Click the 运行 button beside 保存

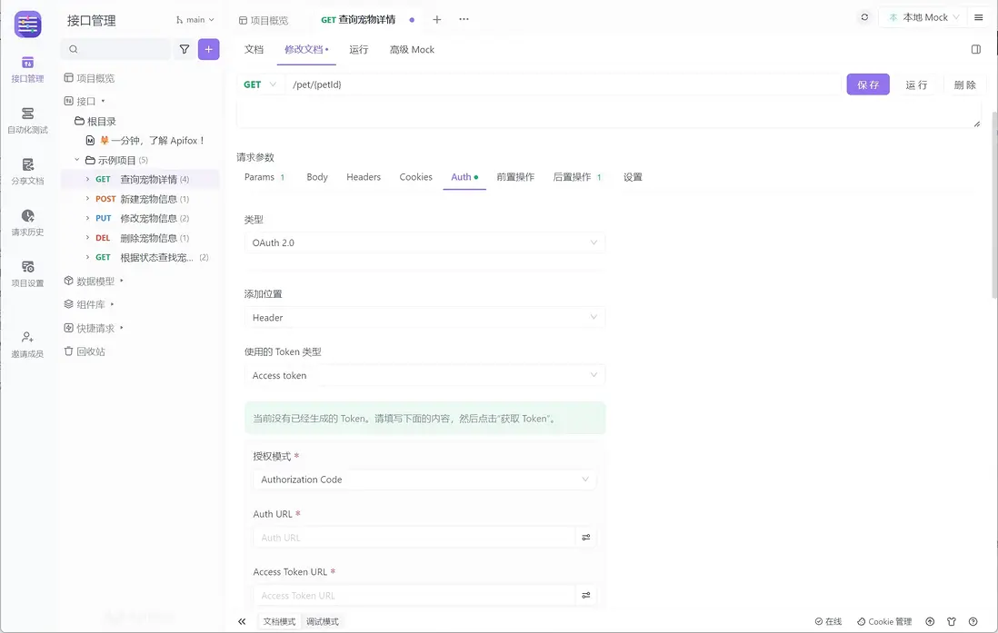(x=916, y=84)
